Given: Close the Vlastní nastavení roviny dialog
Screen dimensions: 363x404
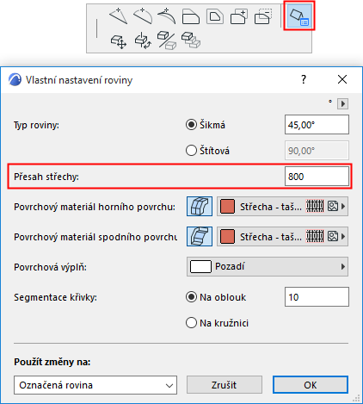Looking at the screenshot, I should [x=342, y=79].
